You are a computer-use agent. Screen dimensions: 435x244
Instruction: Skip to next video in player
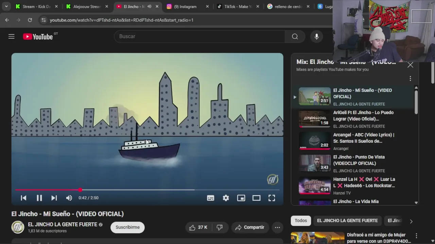point(54,198)
